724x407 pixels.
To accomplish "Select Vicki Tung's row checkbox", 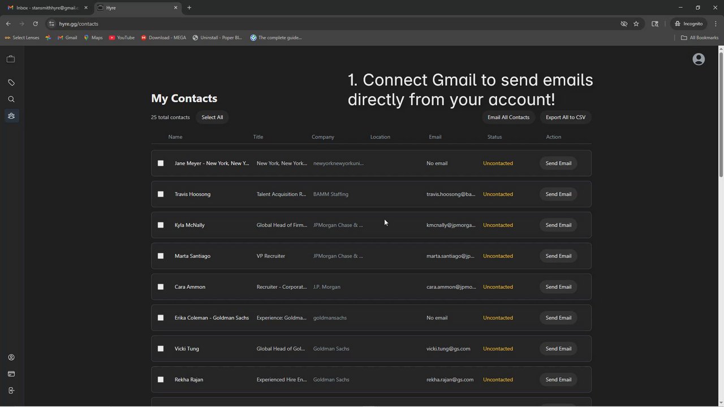I will click(161, 349).
